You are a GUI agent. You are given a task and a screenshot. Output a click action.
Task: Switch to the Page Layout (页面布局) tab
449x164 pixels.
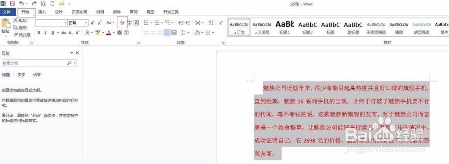coord(79,12)
